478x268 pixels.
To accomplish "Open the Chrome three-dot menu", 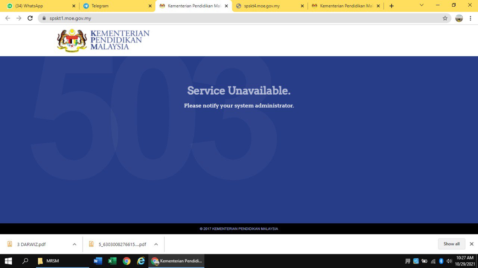I will pyautogui.click(x=470, y=18).
